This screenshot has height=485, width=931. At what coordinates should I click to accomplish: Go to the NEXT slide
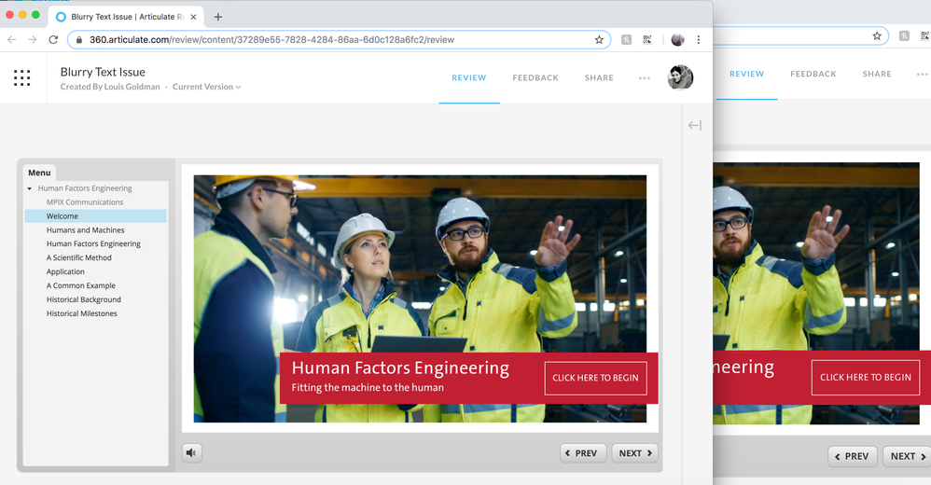click(x=635, y=453)
